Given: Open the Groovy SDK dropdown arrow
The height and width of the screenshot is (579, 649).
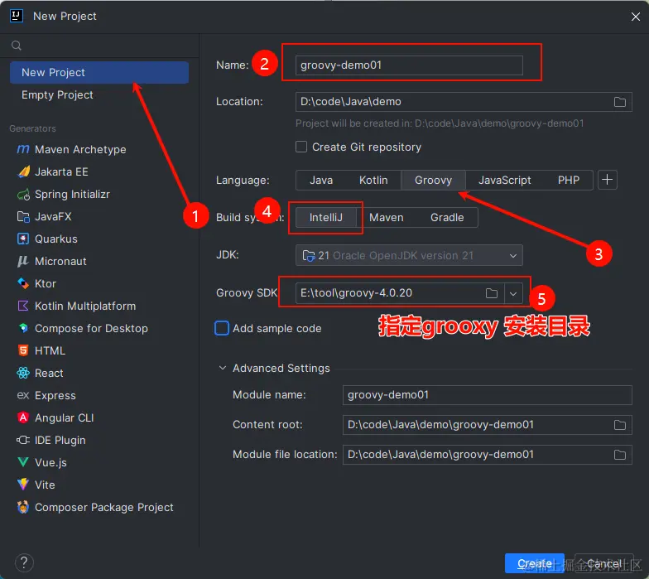Looking at the screenshot, I should click(x=513, y=293).
